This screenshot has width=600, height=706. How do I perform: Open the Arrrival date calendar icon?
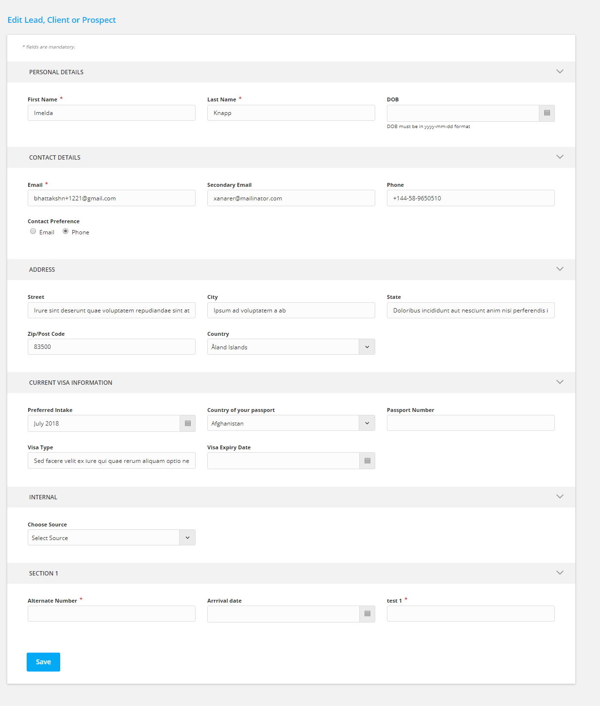(x=367, y=614)
